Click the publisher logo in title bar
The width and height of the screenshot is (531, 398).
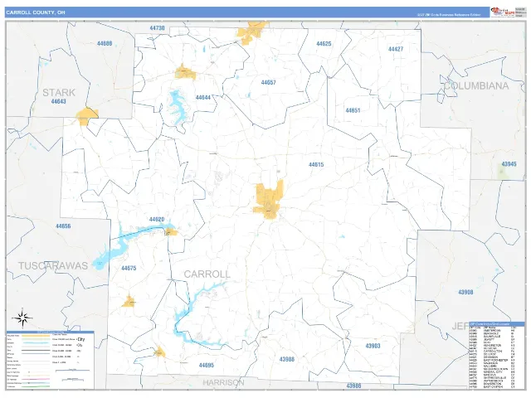point(503,12)
